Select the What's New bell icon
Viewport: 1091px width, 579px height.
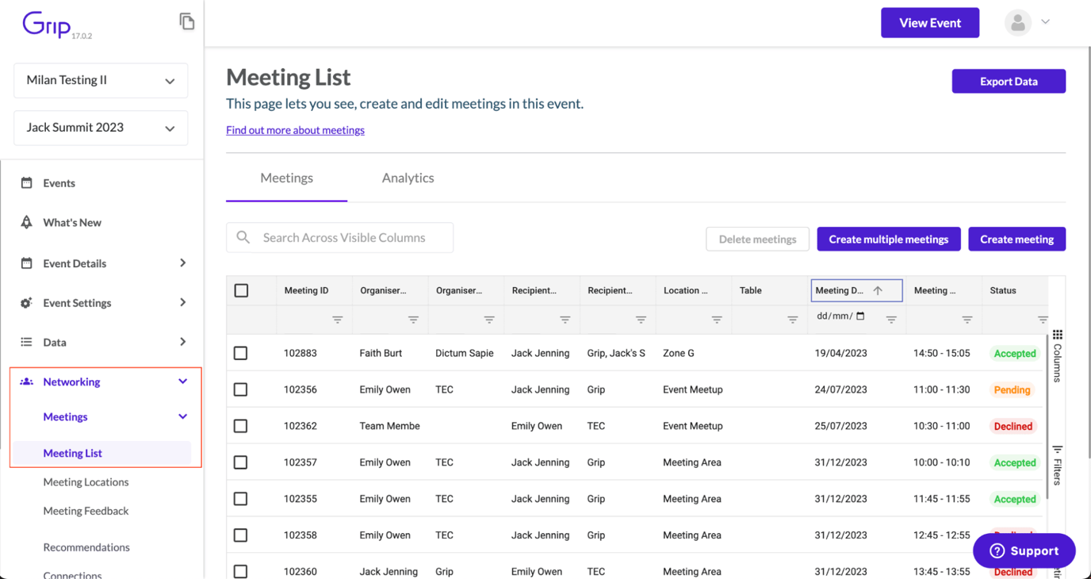coord(27,222)
